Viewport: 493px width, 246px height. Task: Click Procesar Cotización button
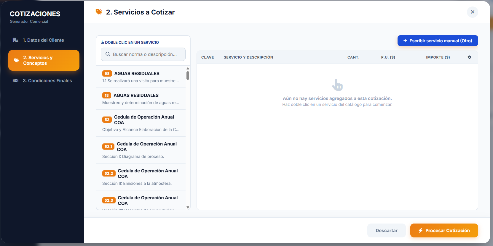(444, 231)
